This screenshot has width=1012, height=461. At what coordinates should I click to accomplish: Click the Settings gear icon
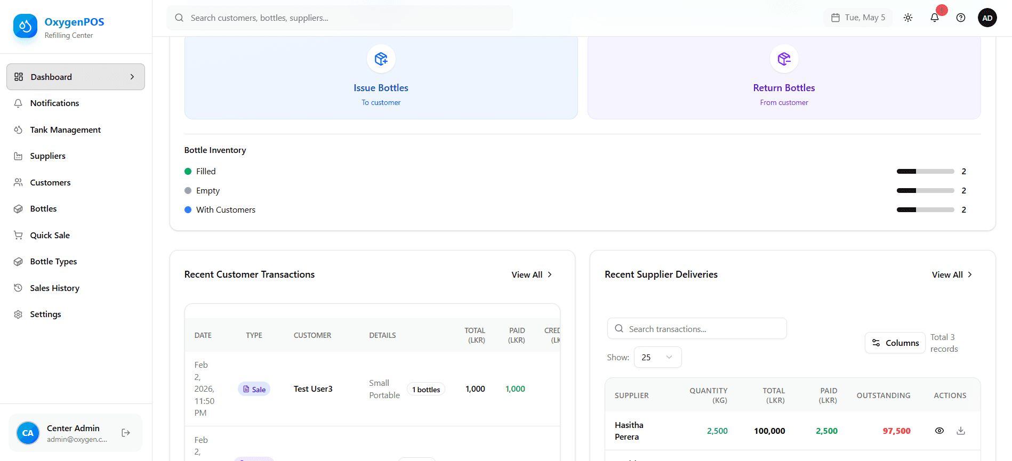click(18, 314)
